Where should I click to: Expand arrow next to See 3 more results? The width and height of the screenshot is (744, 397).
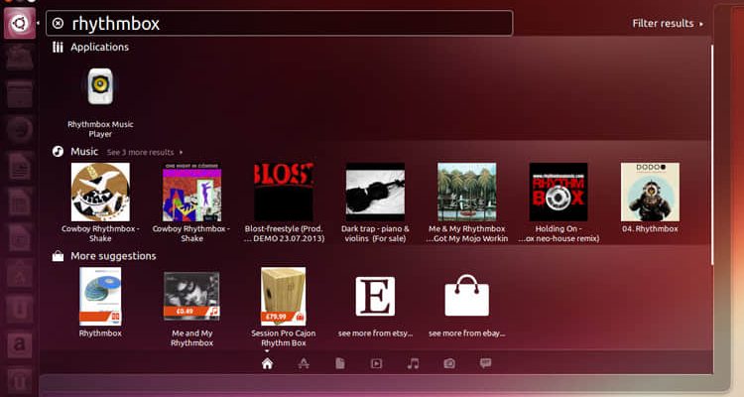click(181, 153)
